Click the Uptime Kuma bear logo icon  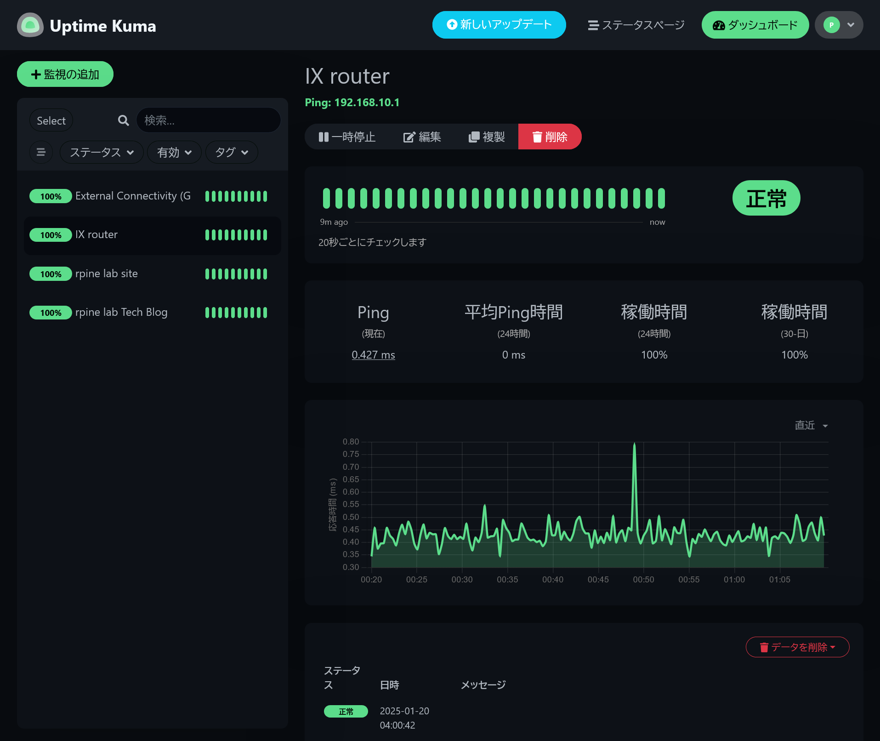(29, 25)
